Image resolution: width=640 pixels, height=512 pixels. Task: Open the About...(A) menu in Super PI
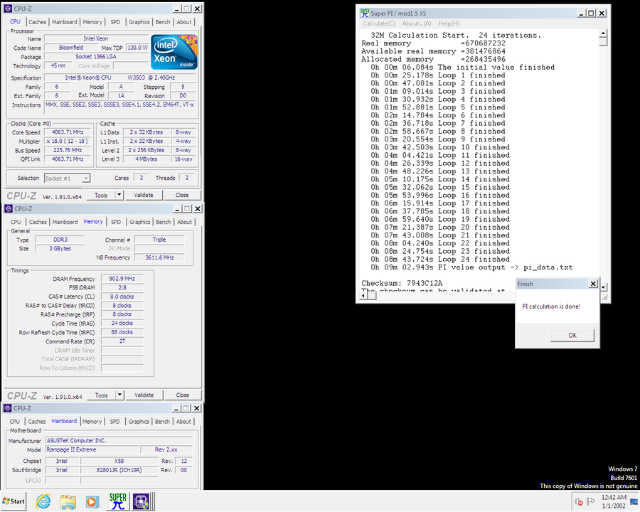coord(417,23)
